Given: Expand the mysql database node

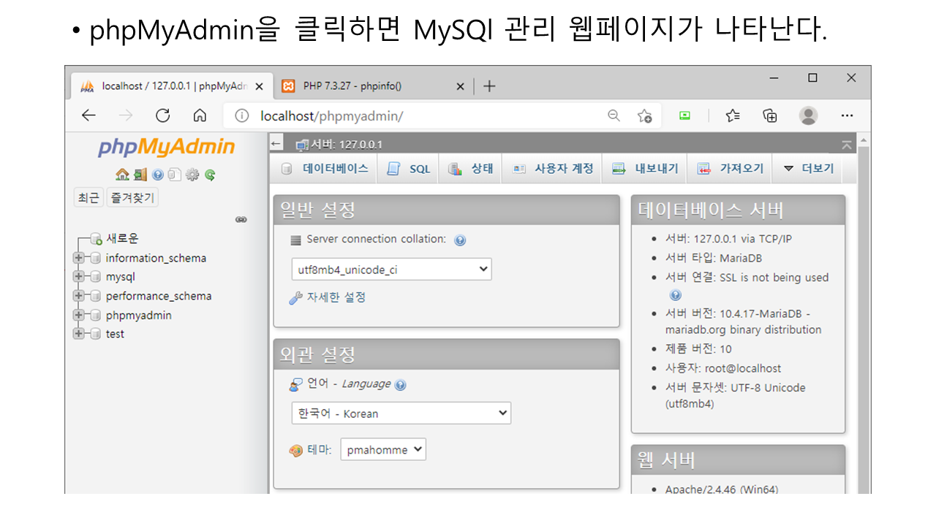Looking at the screenshot, I should point(78,277).
